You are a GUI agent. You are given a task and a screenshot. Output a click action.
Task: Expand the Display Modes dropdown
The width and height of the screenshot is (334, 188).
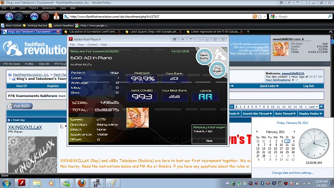coord(311,114)
